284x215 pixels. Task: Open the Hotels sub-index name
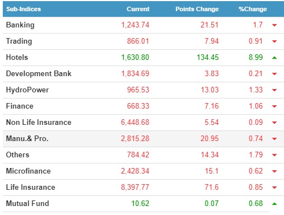(17, 57)
